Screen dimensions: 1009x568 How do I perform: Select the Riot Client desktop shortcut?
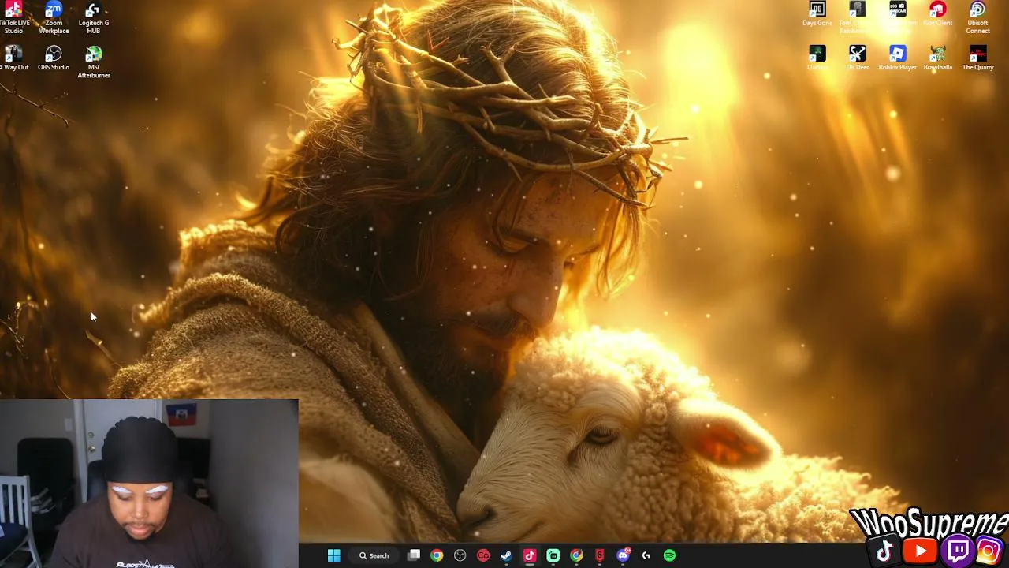[937, 13]
